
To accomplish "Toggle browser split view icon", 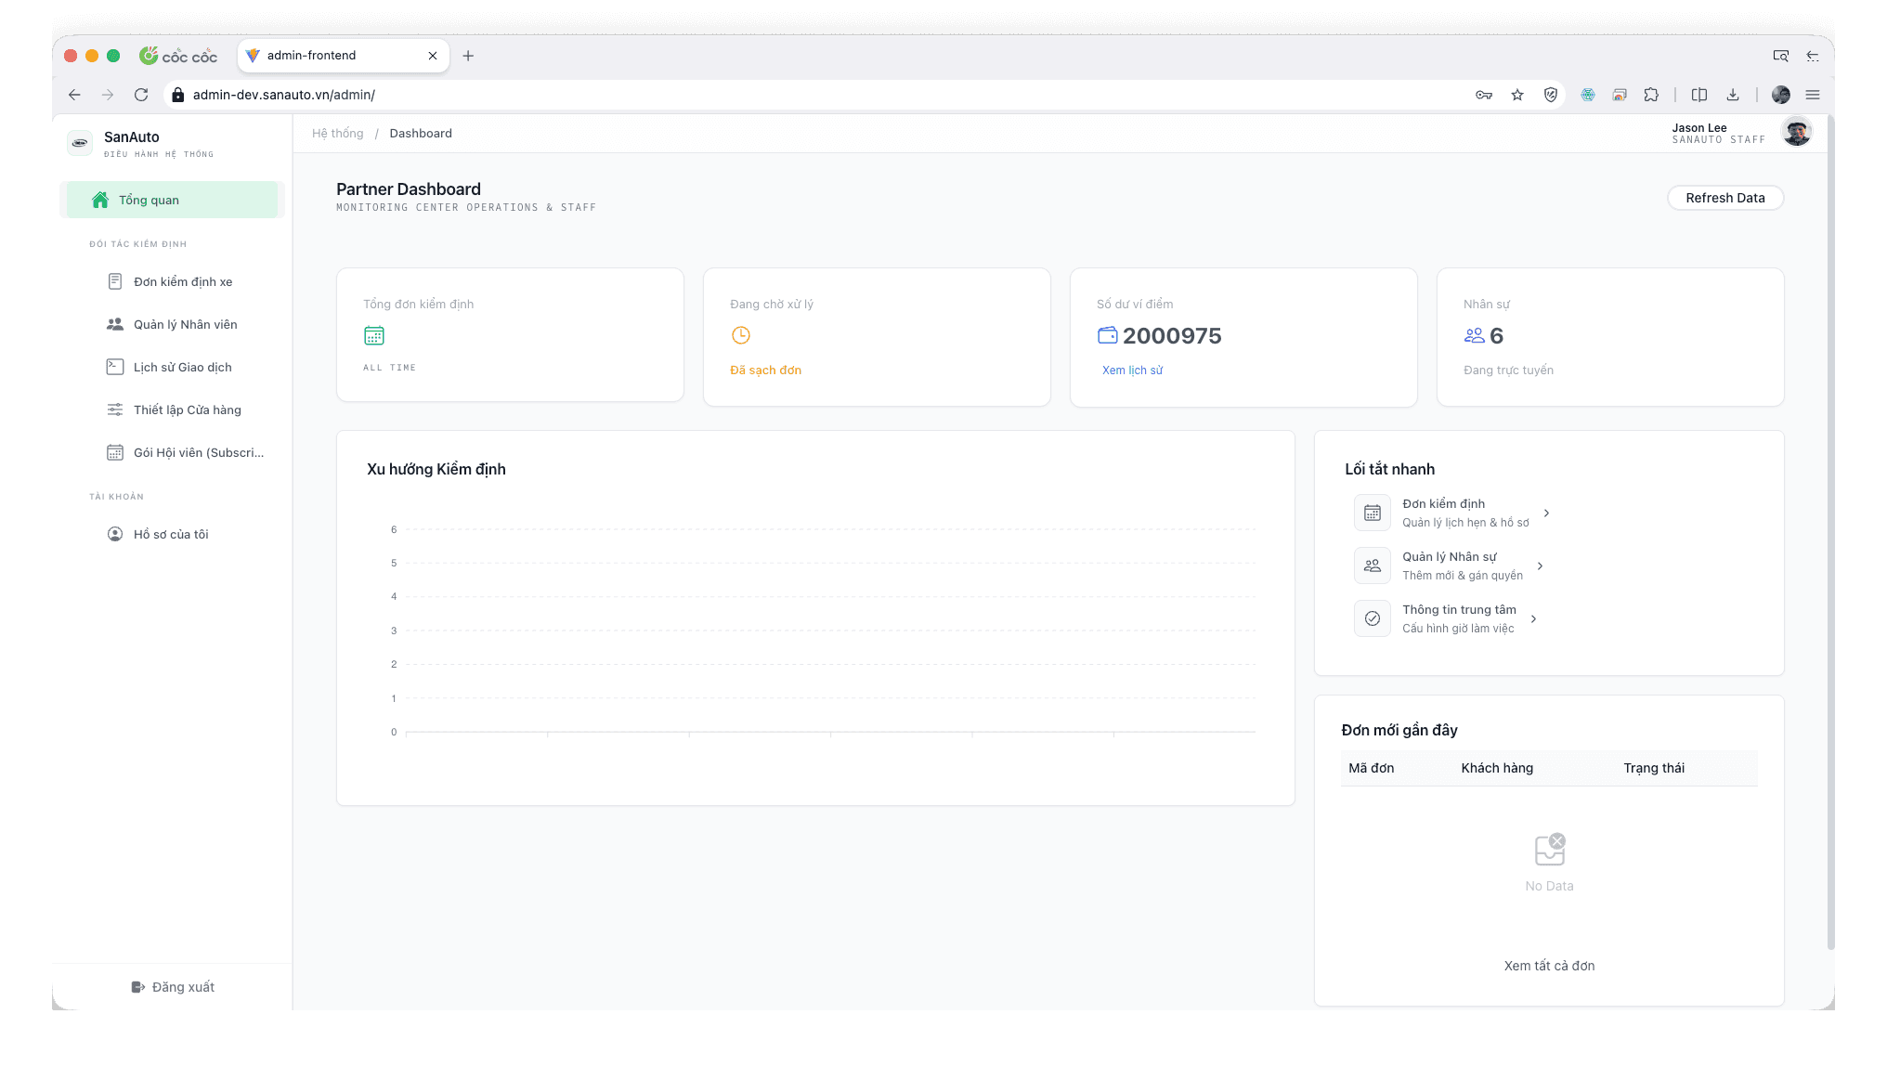I will (x=1699, y=95).
